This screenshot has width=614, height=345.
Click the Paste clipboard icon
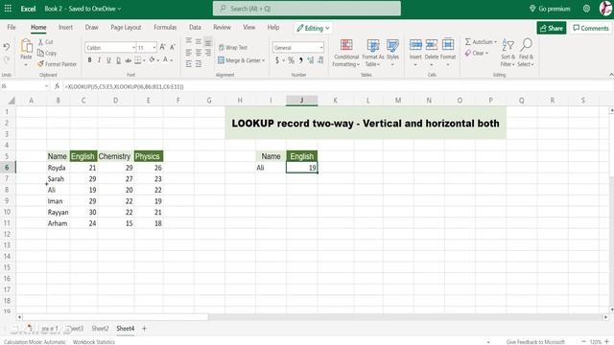coord(26,46)
